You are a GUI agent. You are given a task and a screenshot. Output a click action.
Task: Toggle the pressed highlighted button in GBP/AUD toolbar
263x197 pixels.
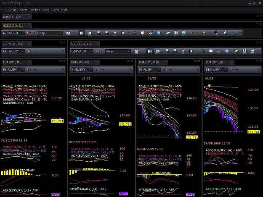[x=150, y=51]
